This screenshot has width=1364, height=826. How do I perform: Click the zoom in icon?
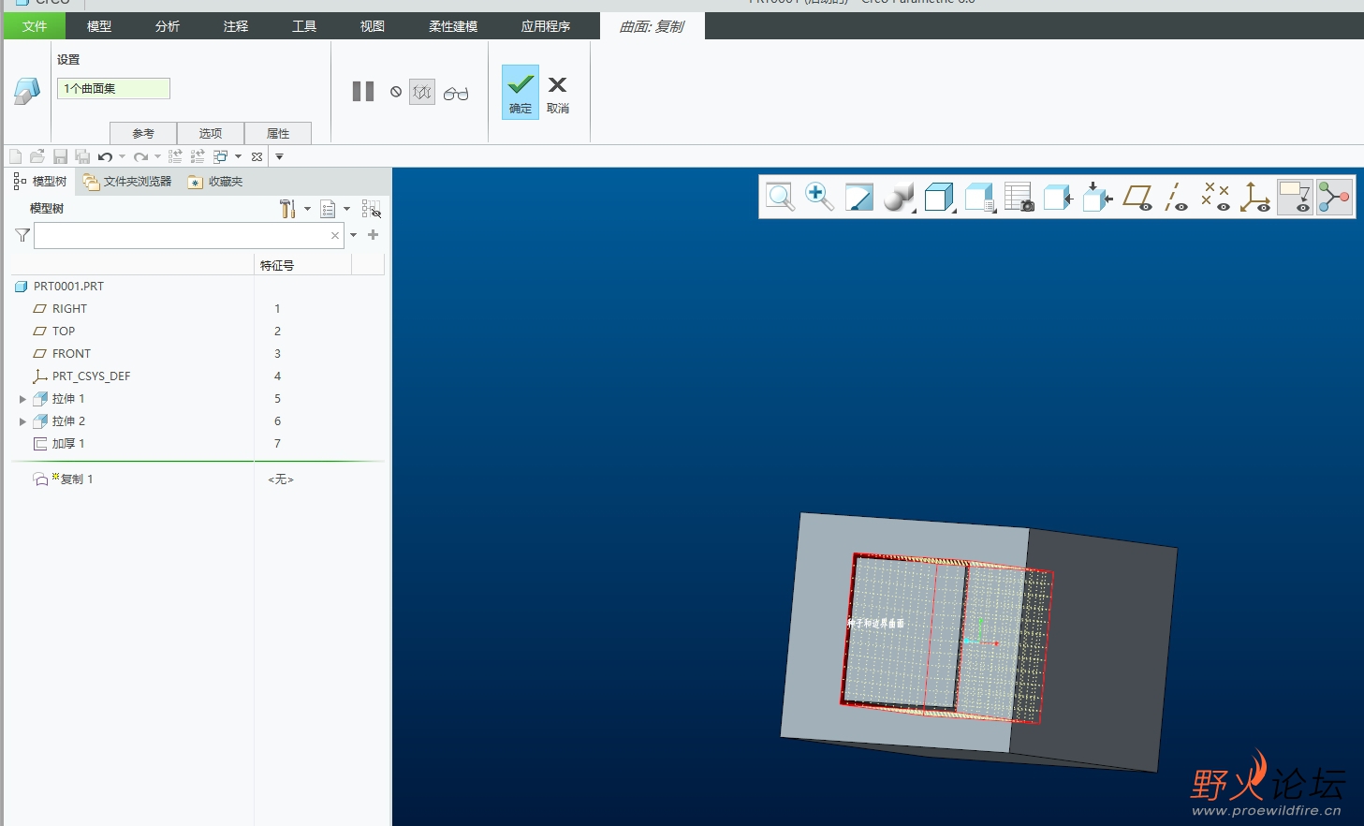(x=819, y=197)
